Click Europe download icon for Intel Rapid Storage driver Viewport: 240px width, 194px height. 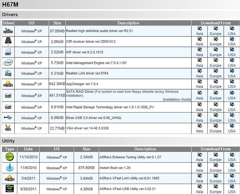216,105
